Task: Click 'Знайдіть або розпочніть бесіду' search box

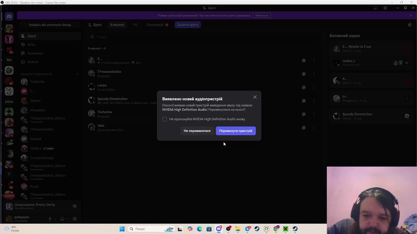Action: pyautogui.click(x=50, y=25)
